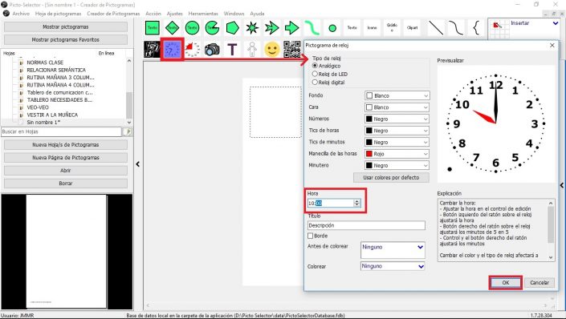566x319 pixels.
Task: Click Mostrar pictogramas Favoritos button
Action: 66,39
